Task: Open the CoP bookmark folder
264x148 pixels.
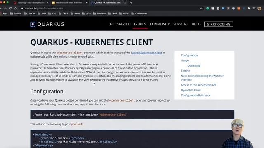Action: 52,14
